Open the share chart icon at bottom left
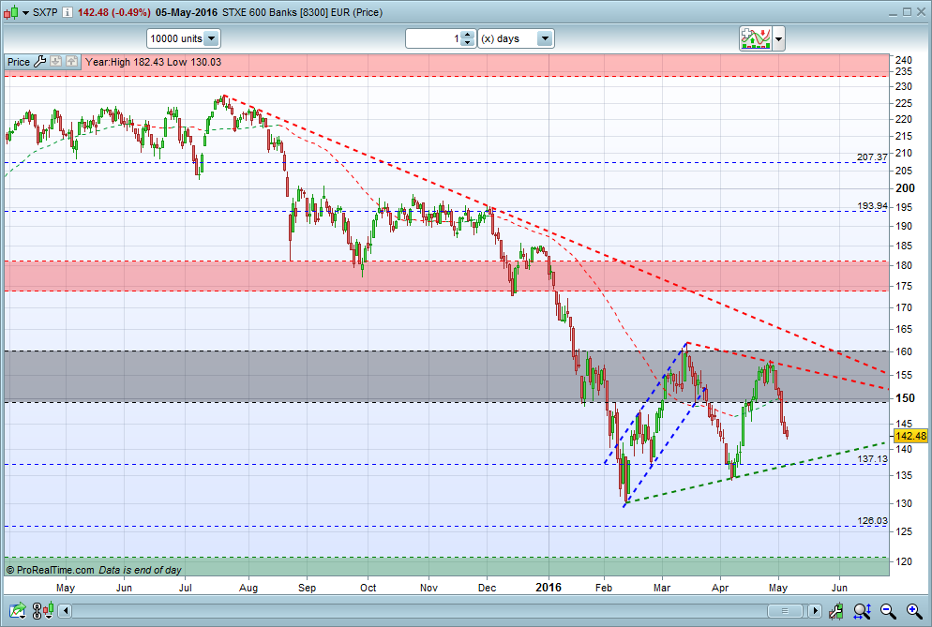The width and height of the screenshot is (932, 627). 17,610
